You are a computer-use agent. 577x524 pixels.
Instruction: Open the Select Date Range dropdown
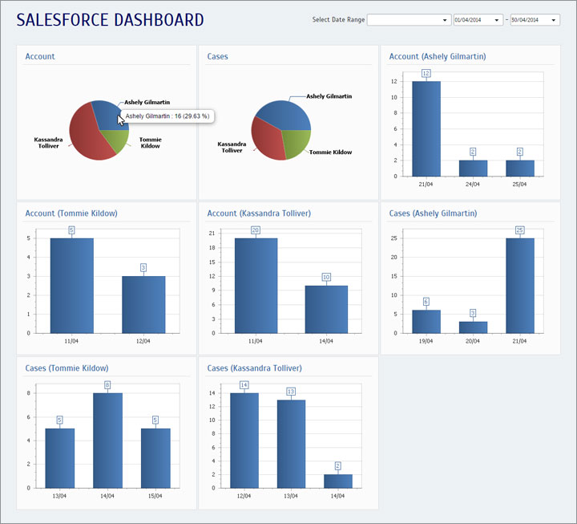[x=409, y=20]
